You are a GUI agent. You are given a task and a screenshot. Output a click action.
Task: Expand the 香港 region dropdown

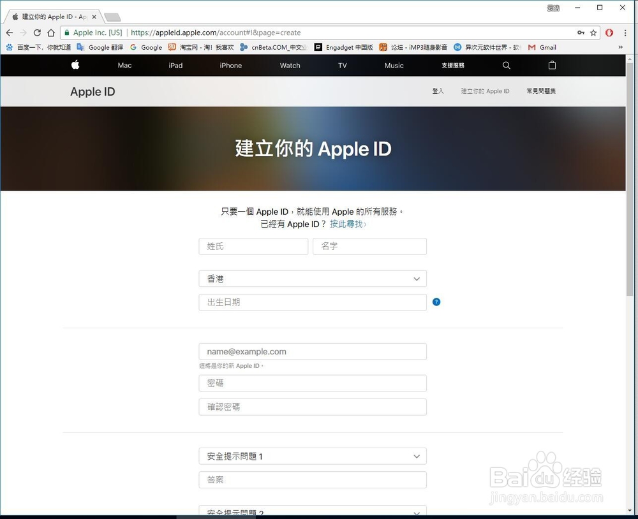coord(313,279)
